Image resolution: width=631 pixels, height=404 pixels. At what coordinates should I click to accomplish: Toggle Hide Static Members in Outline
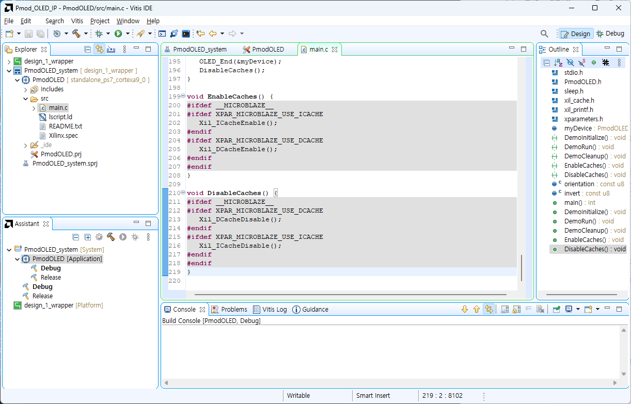tap(582, 62)
